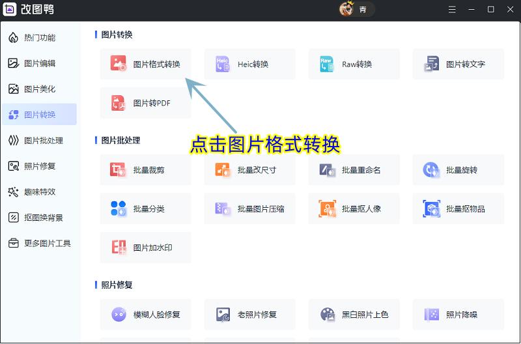
Task: Click the 批量重命名 label text
Action: 361,170
